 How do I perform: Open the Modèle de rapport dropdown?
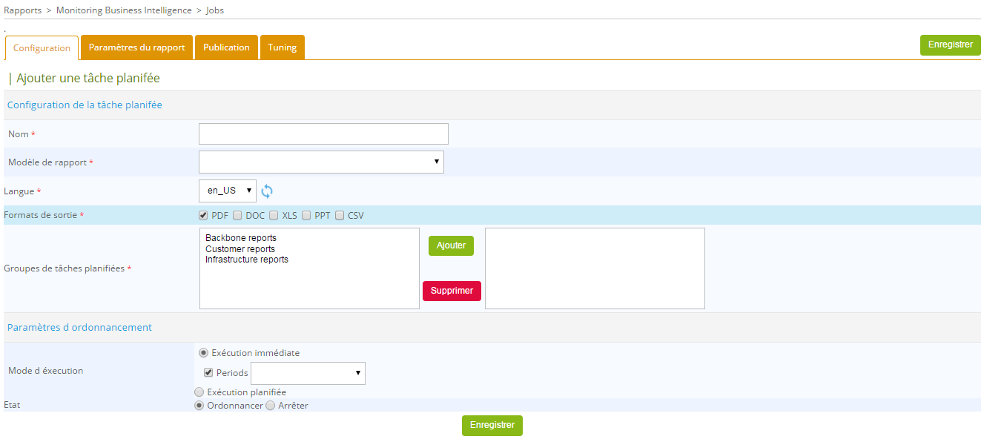321,162
